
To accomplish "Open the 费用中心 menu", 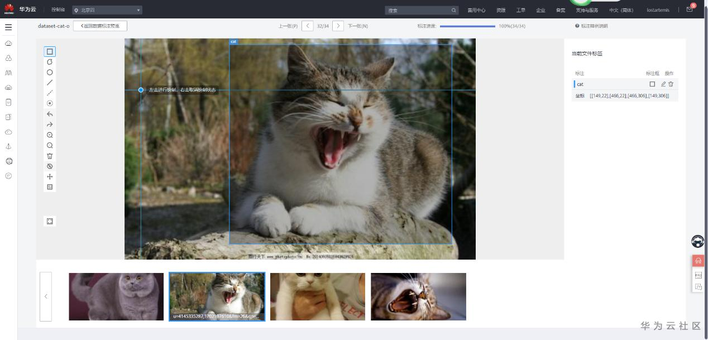I will pyautogui.click(x=476, y=10).
